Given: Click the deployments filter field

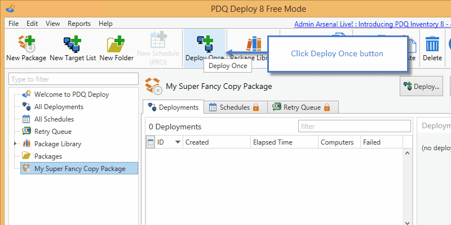Looking at the screenshot, I should click(355, 126).
